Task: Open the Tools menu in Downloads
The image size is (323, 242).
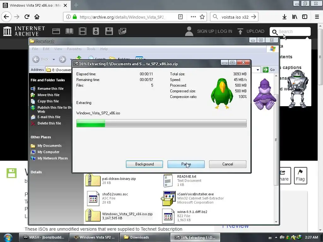Action: (91, 49)
